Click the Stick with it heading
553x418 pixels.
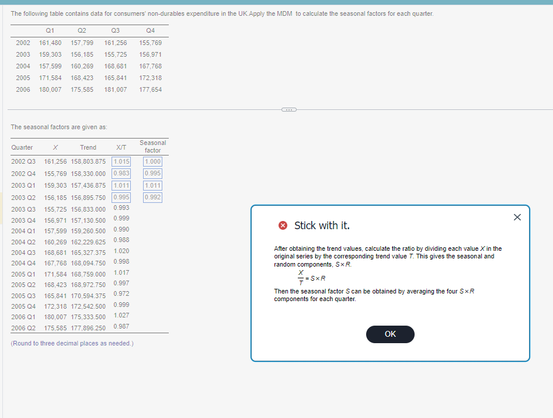click(322, 226)
